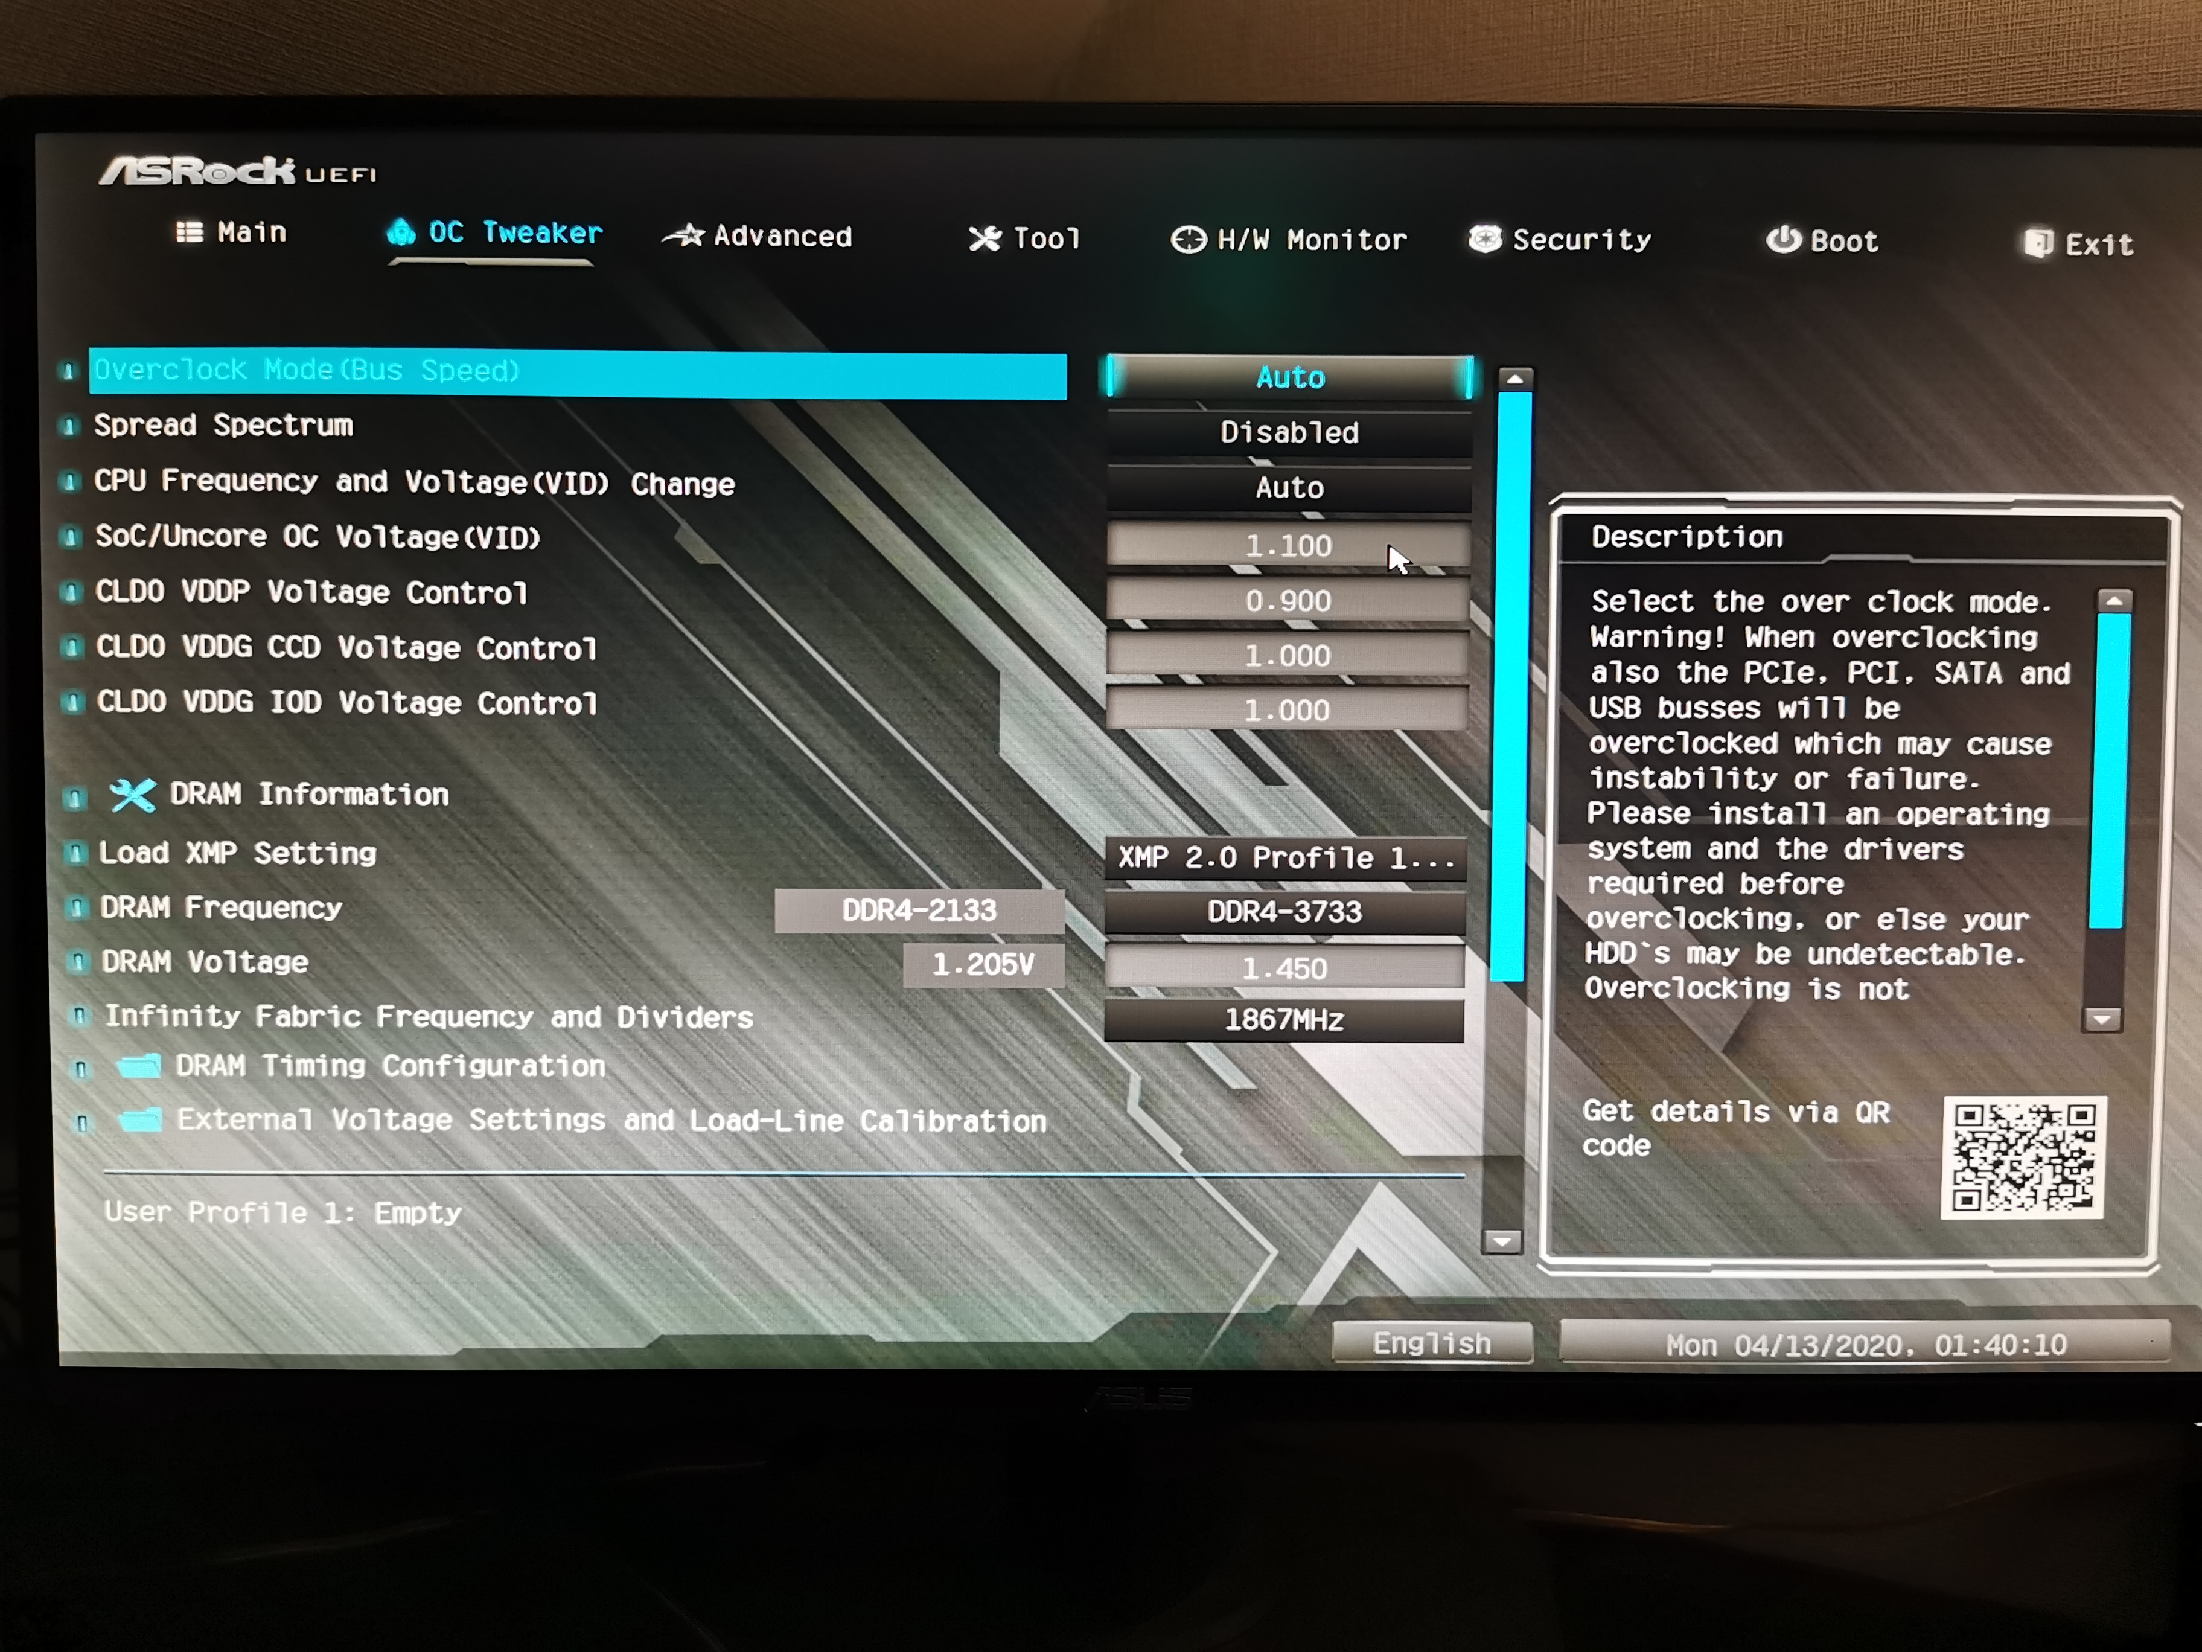Image resolution: width=2202 pixels, height=1652 pixels.
Task: Open External Voltage Settings and Load-Line Calibration
Action: point(610,1121)
